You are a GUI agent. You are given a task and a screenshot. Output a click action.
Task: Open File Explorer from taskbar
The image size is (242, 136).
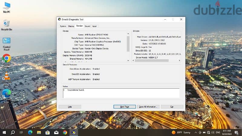tap(39, 132)
